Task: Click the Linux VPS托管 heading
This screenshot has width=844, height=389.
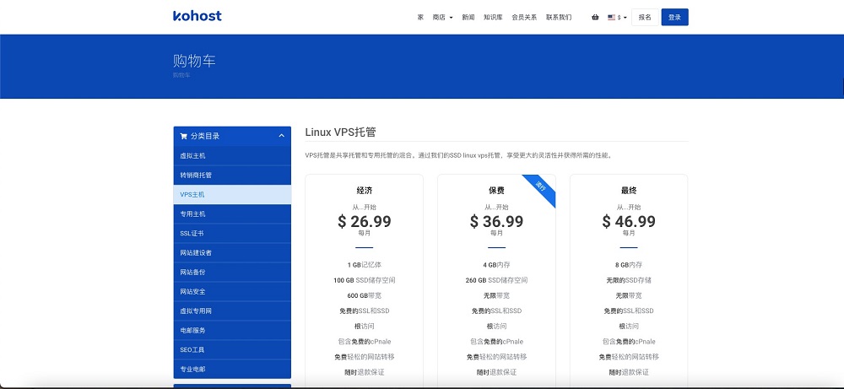Action: click(340, 132)
